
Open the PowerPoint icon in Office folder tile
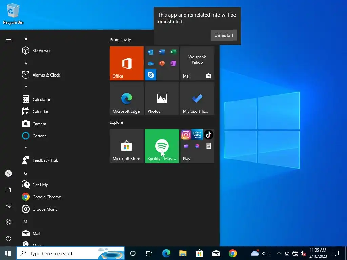(162, 63)
